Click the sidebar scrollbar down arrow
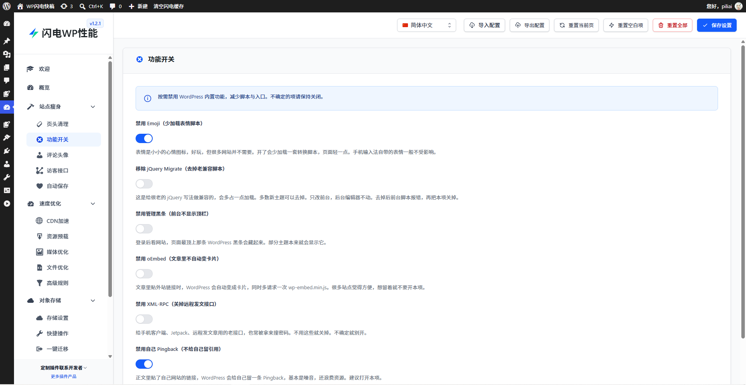The width and height of the screenshot is (746, 385). pyautogui.click(x=110, y=356)
